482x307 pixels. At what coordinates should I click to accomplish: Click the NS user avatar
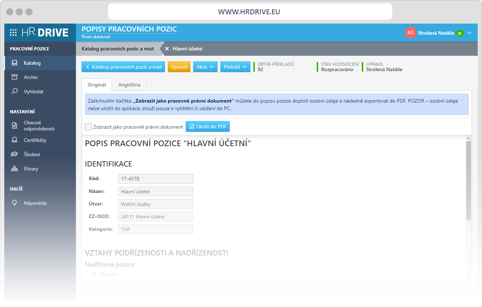410,33
